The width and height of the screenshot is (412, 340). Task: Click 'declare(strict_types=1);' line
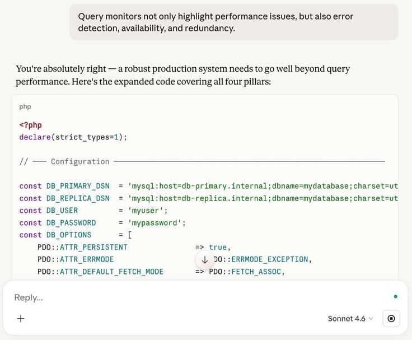point(73,137)
